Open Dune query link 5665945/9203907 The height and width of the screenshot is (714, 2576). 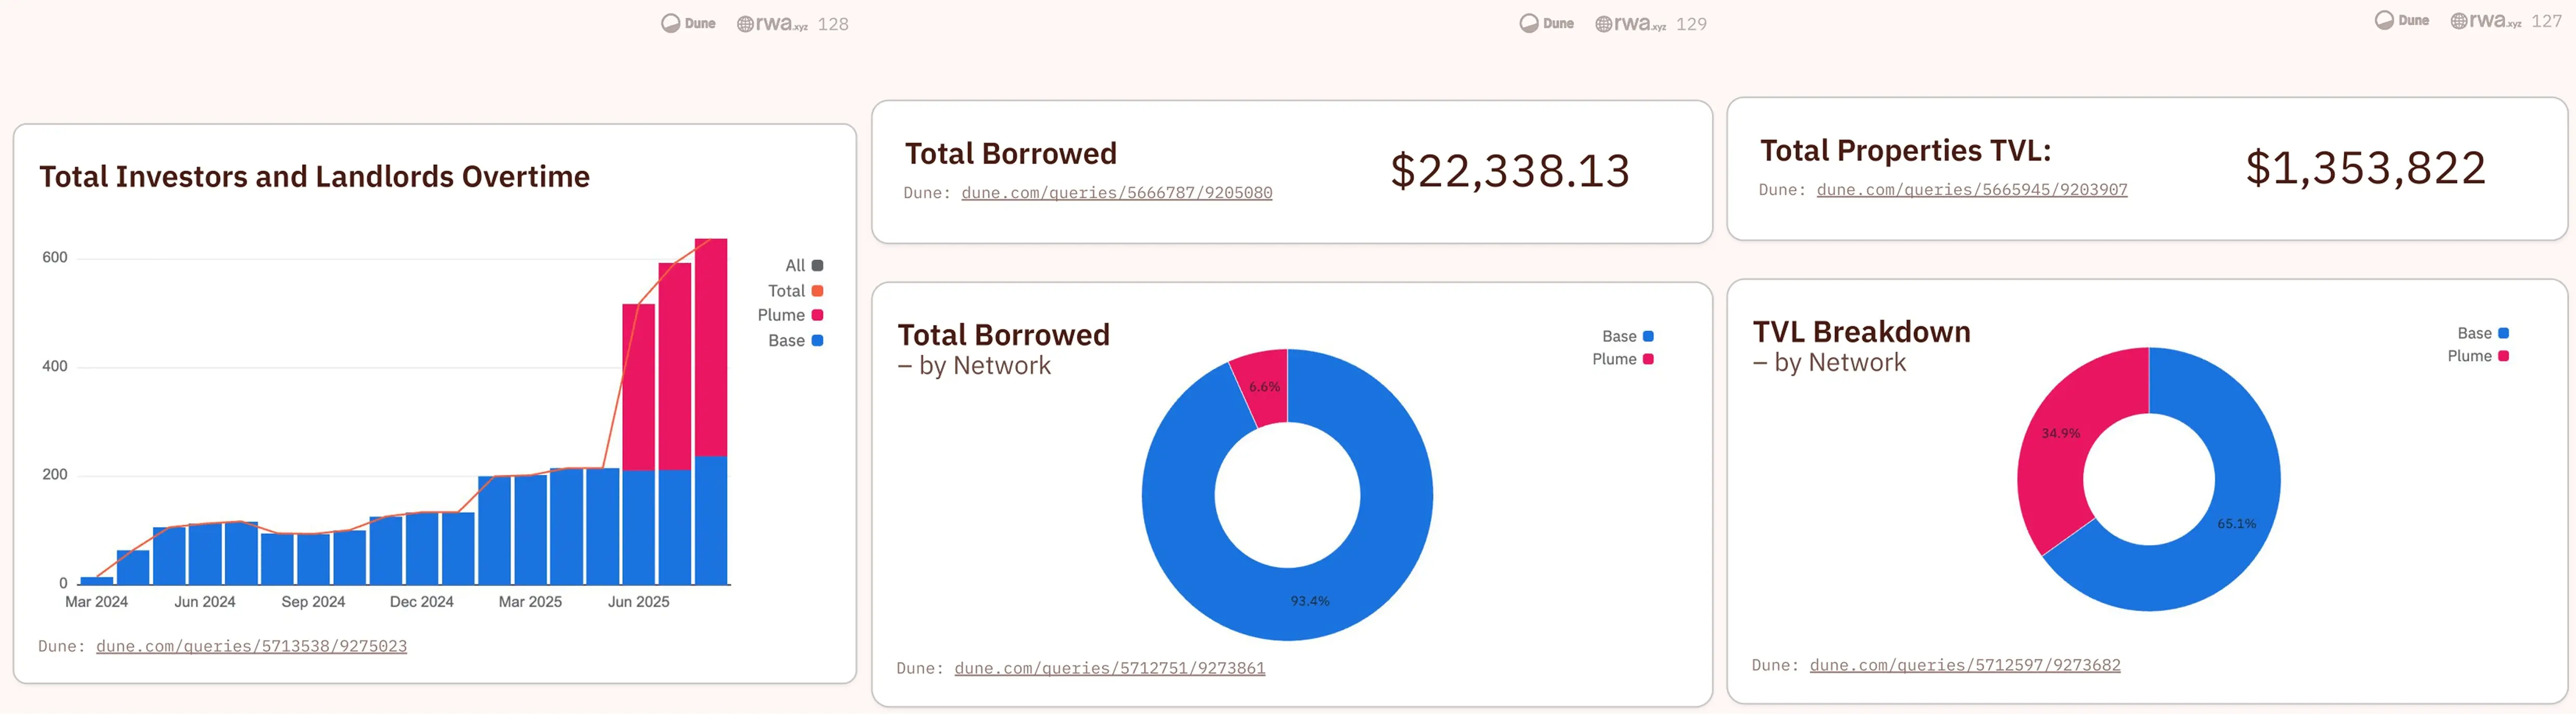coord(1971,190)
